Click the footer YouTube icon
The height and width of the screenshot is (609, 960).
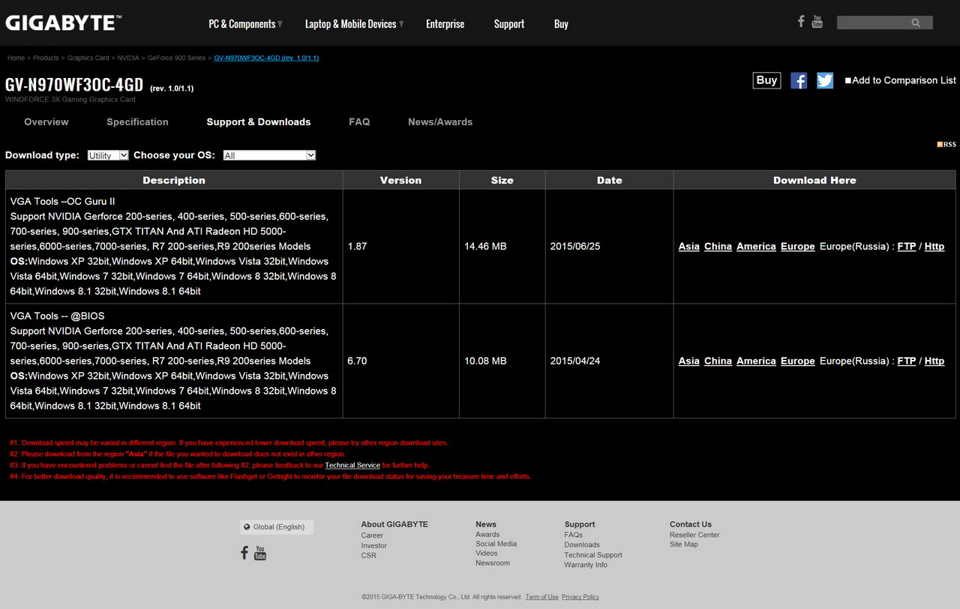[x=260, y=553]
